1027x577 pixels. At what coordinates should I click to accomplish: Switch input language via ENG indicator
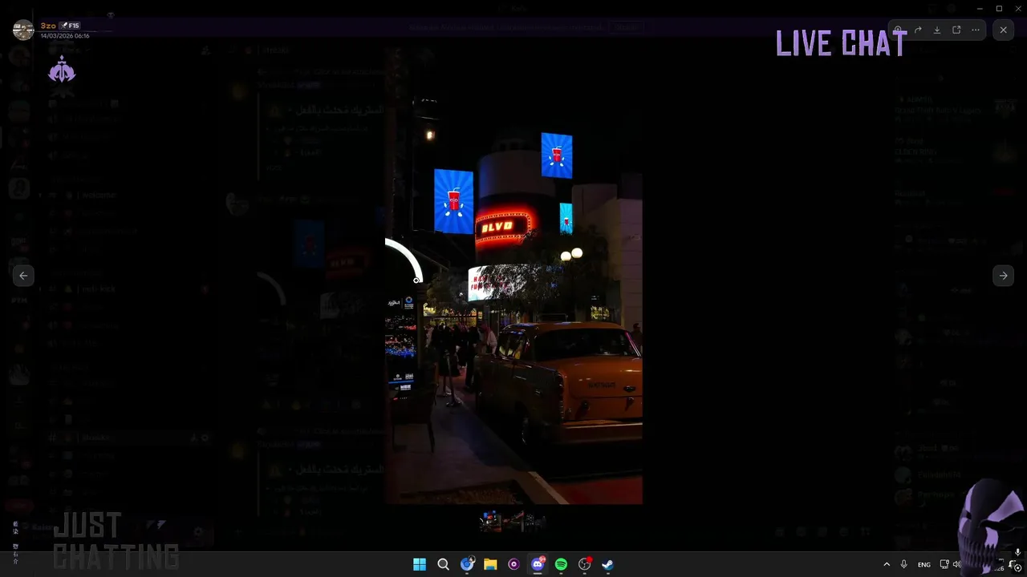[x=924, y=564]
